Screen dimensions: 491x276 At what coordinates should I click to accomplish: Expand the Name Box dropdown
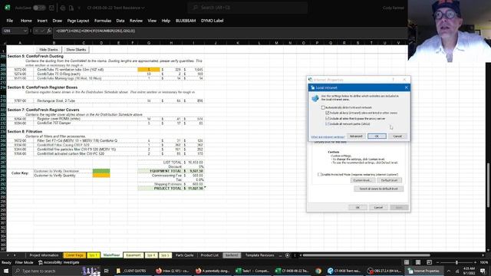(25, 31)
